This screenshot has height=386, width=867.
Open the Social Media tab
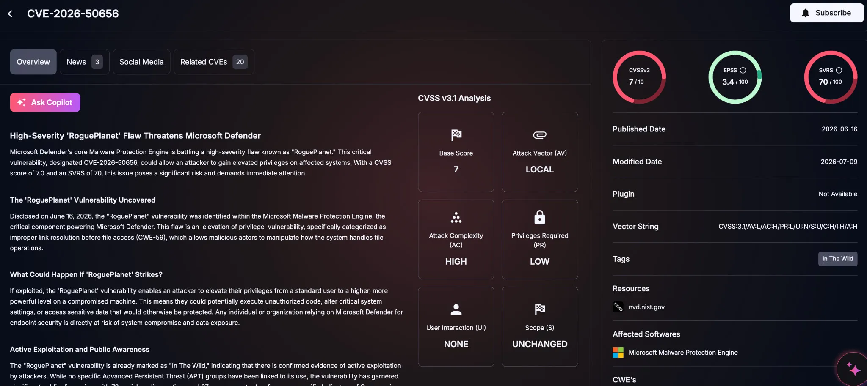(x=141, y=62)
